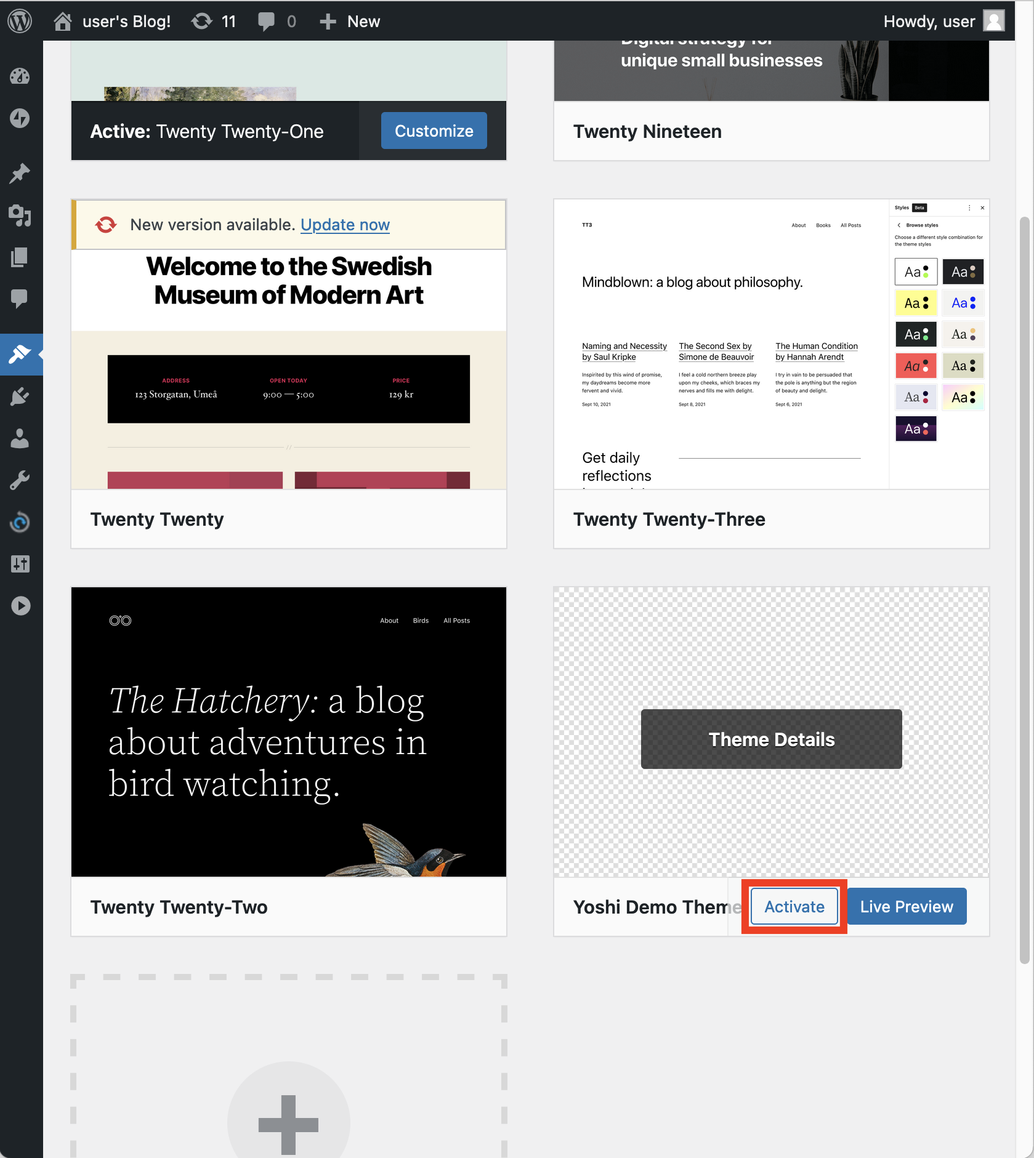Click Update now link for Twenty Twenty
Screen dimensions: 1034x1158
click(345, 225)
